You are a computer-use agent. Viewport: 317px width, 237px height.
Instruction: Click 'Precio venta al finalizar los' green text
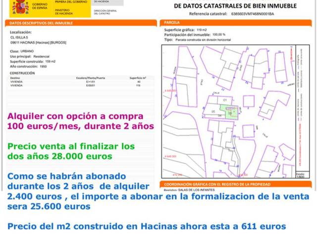[71, 146]
